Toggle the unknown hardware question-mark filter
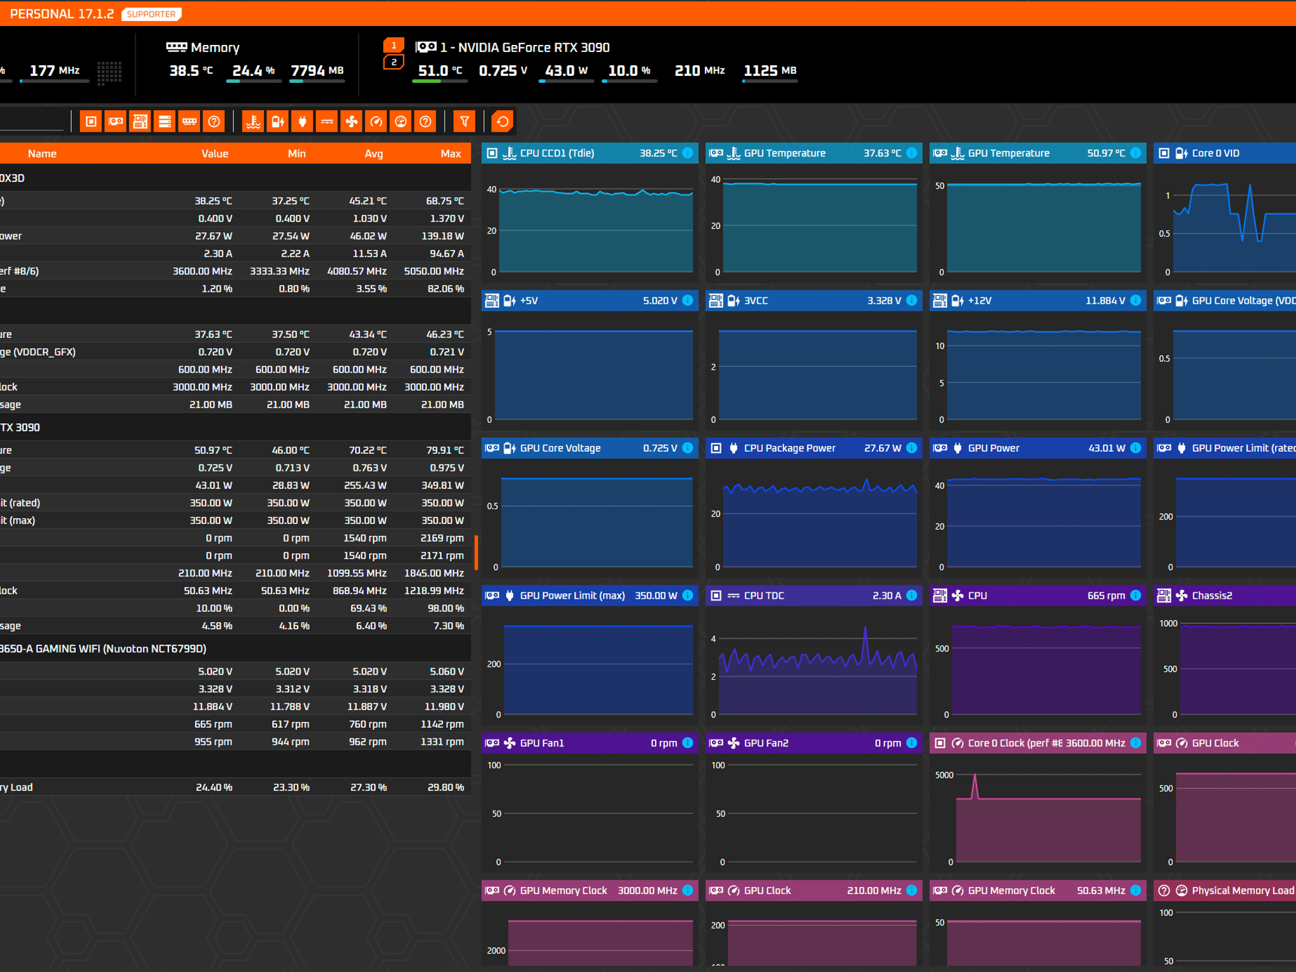This screenshot has width=1296, height=972. coord(215,121)
